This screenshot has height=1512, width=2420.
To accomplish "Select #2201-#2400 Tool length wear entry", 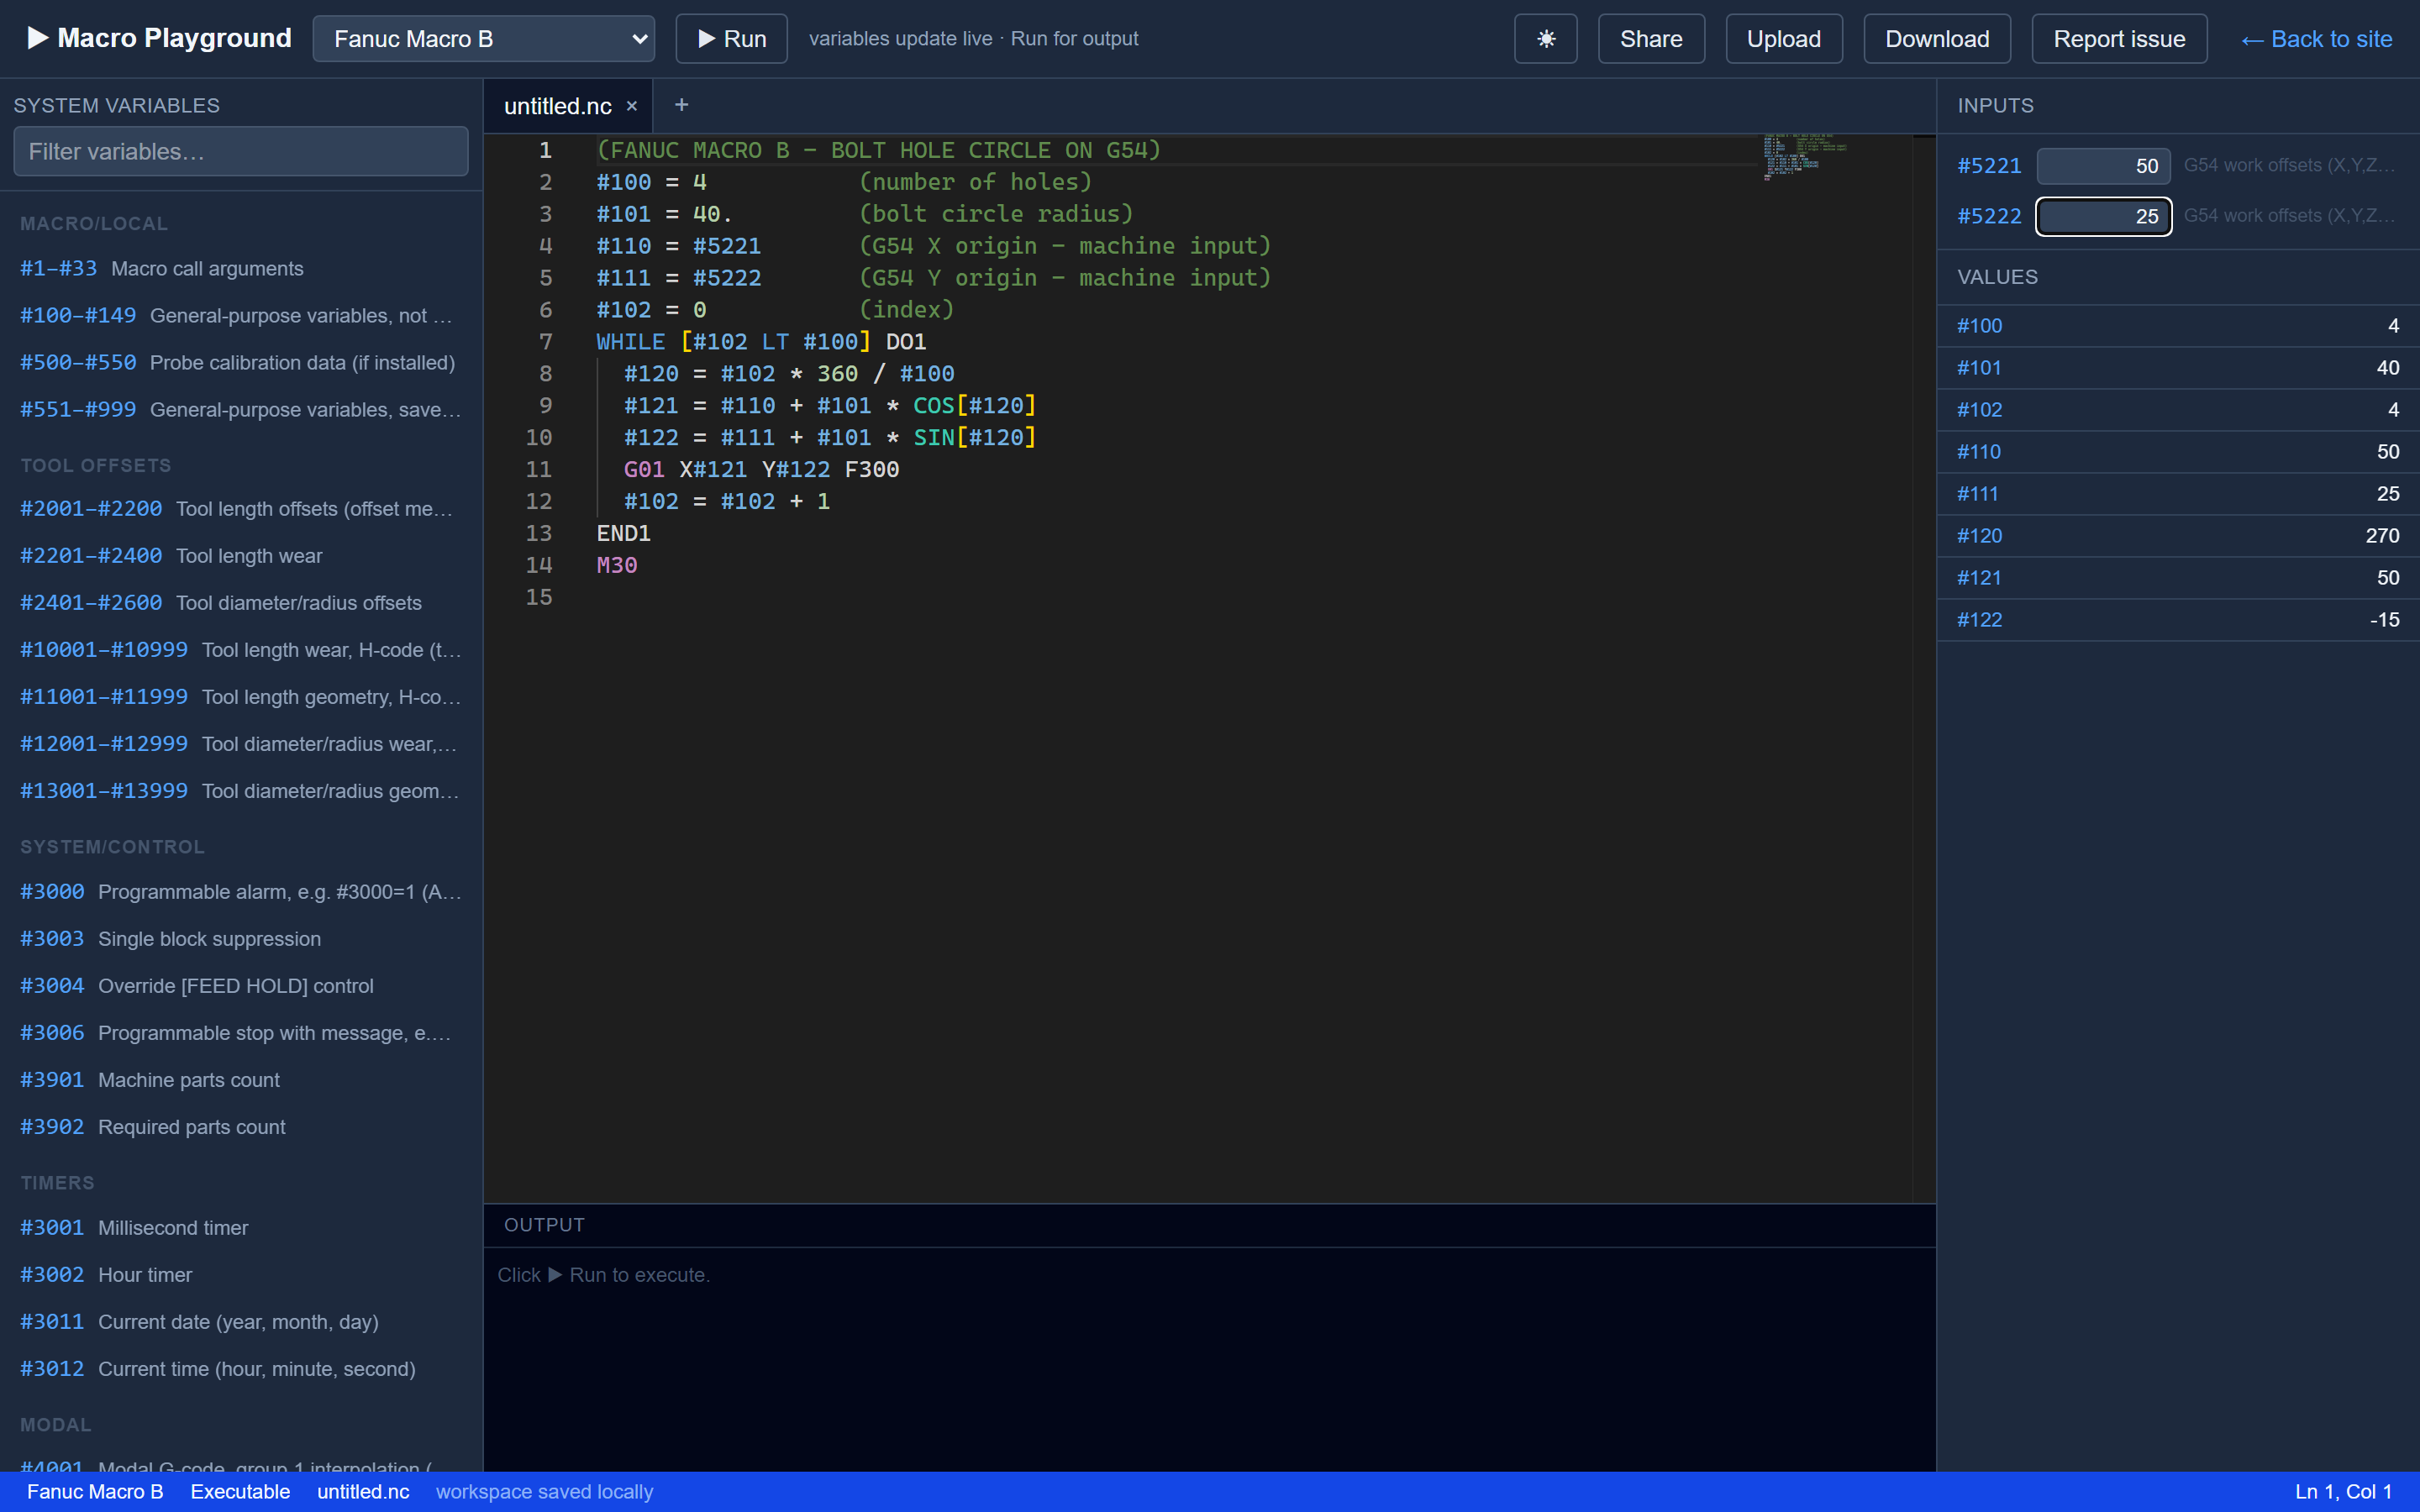I will tap(241, 556).
